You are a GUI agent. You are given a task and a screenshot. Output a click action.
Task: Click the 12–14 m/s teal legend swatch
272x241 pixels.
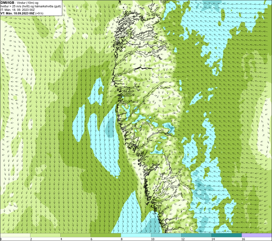point(196,235)
